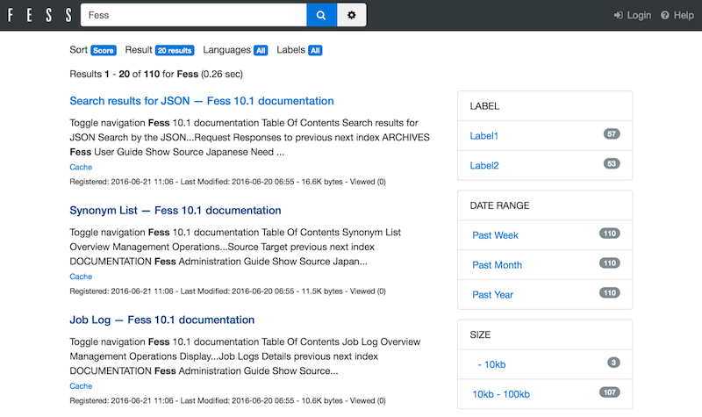Click the search input field
Screen dimensions: 702x417
click(x=193, y=15)
